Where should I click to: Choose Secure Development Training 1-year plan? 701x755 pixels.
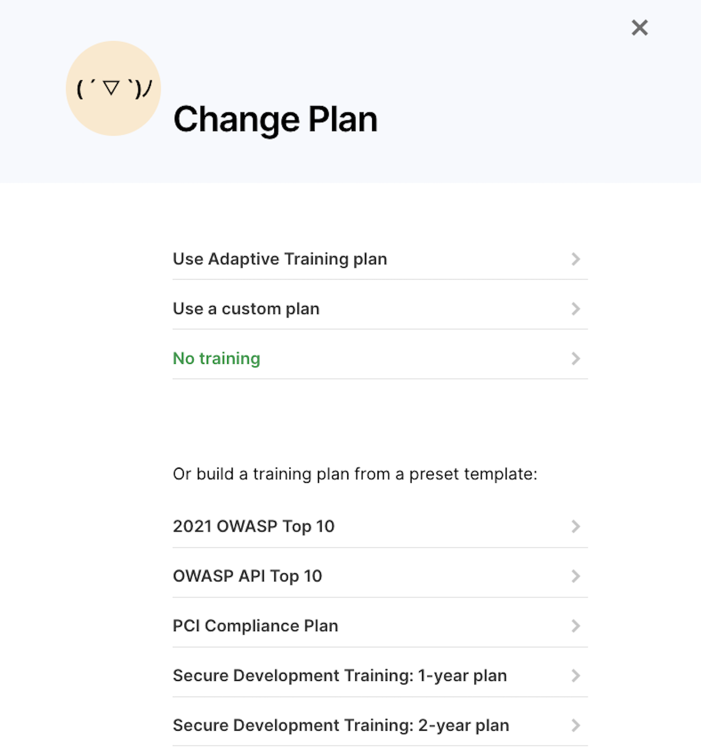click(340, 676)
